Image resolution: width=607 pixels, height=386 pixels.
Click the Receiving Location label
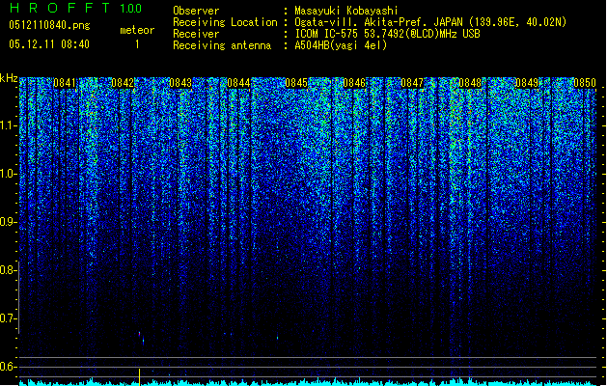tap(225, 22)
